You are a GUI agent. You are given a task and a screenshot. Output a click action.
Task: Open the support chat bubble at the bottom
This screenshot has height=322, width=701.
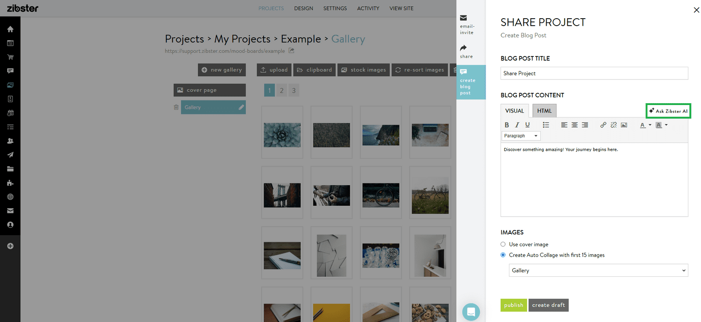(x=471, y=312)
